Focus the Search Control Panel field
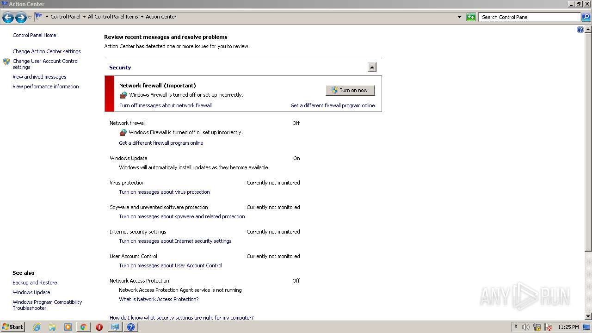Screen dimensions: 592x333 coord(530,17)
